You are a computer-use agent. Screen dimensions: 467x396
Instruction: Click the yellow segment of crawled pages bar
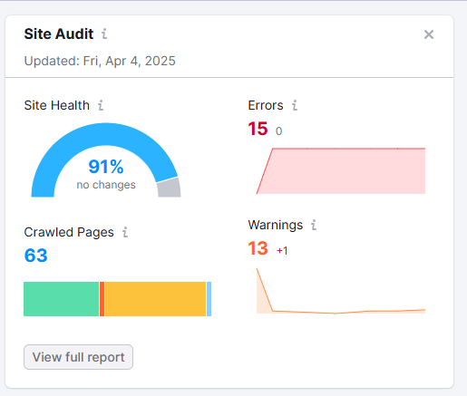point(155,299)
